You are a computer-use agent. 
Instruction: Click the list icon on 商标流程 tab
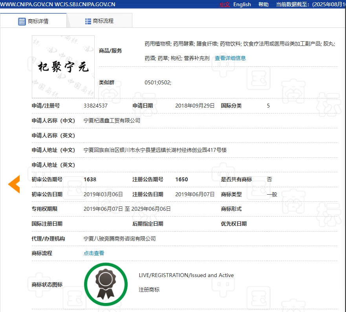coord(88,21)
